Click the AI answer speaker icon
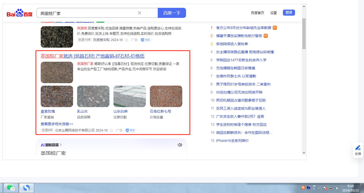364x193 pixels. click(180, 145)
